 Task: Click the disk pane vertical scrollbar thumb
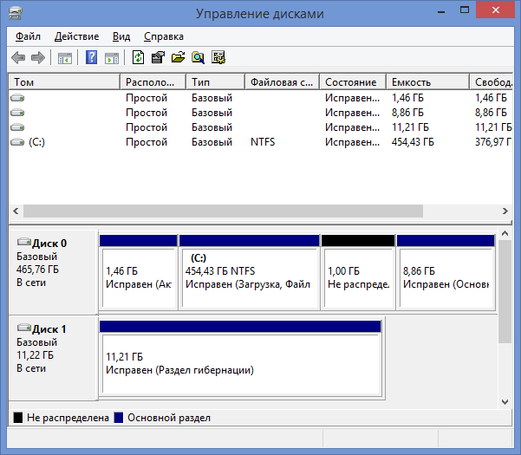pos(505,291)
